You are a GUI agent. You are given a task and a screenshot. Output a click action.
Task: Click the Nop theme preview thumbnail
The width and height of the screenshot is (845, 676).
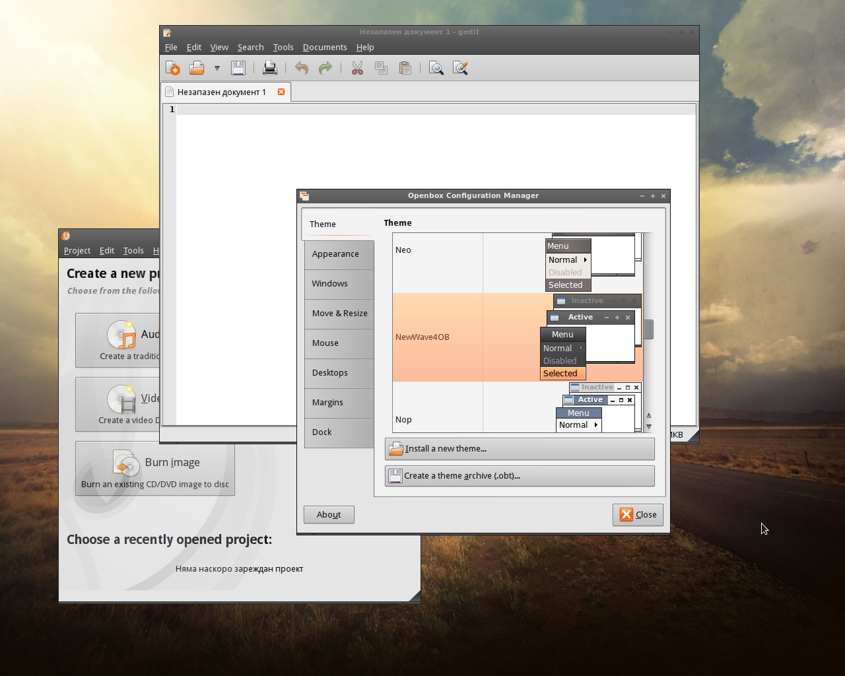coord(598,407)
